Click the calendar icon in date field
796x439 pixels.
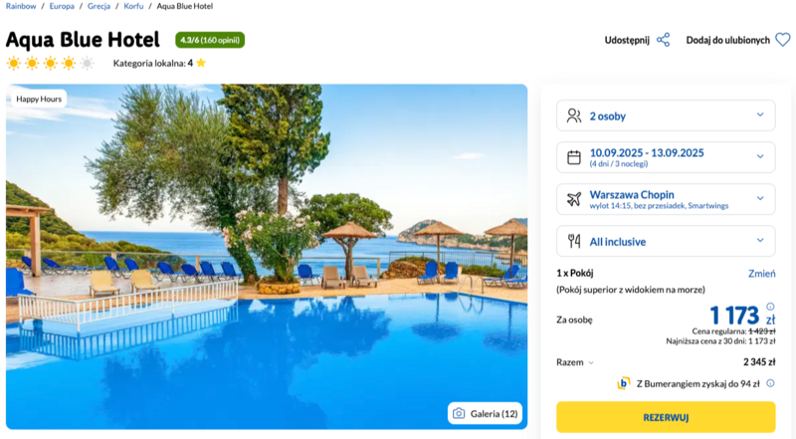tap(574, 157)
